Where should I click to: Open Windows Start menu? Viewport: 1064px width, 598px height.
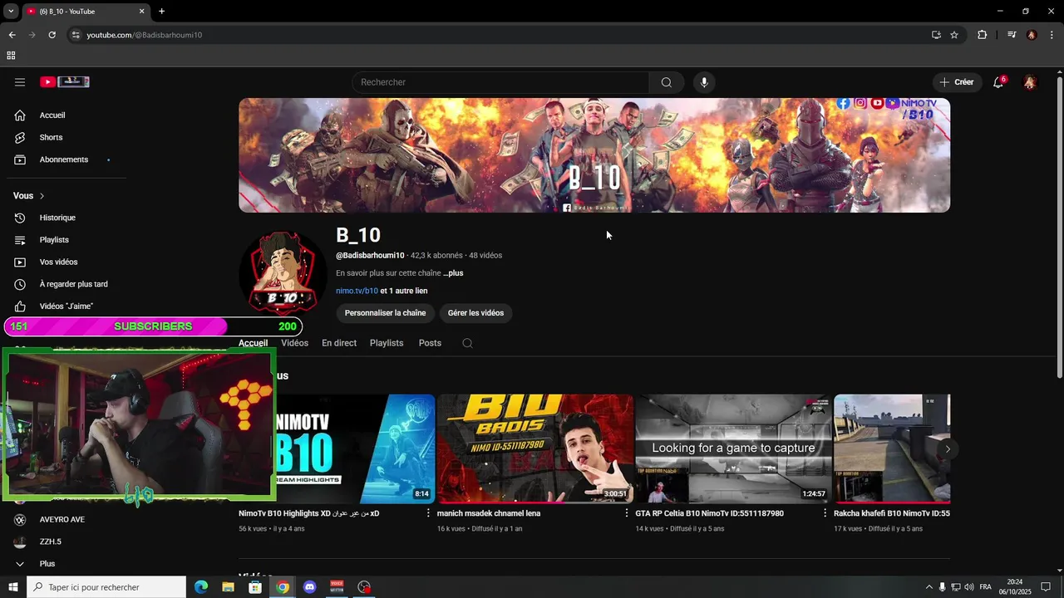click(12, 587)
